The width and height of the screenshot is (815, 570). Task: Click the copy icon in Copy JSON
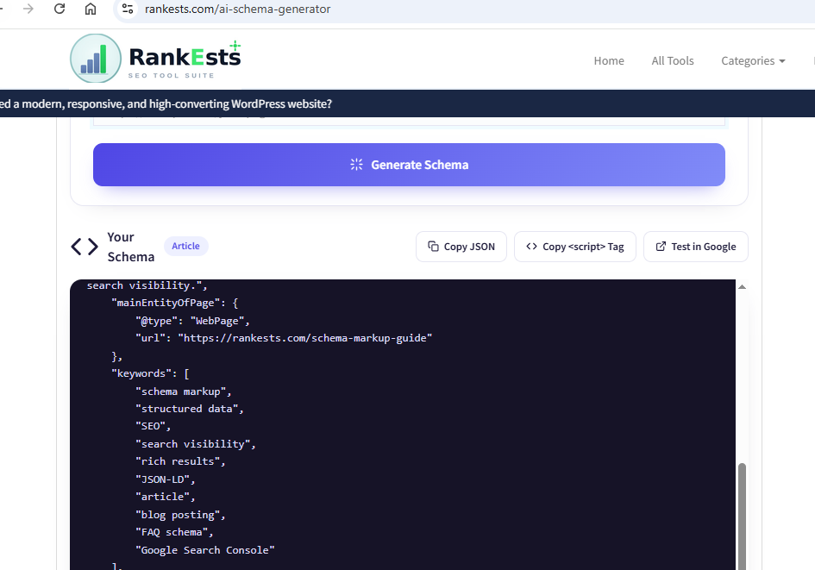(433, 247)
